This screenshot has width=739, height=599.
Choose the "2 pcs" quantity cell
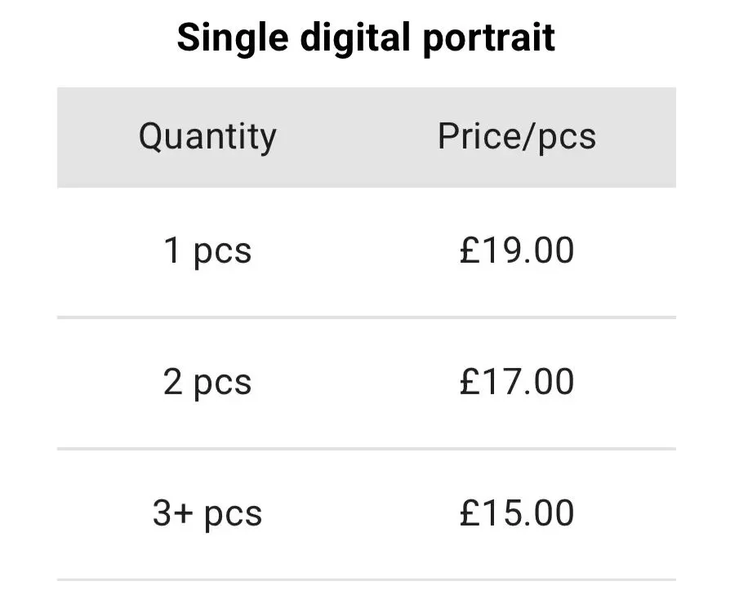[x=207, y=383]
